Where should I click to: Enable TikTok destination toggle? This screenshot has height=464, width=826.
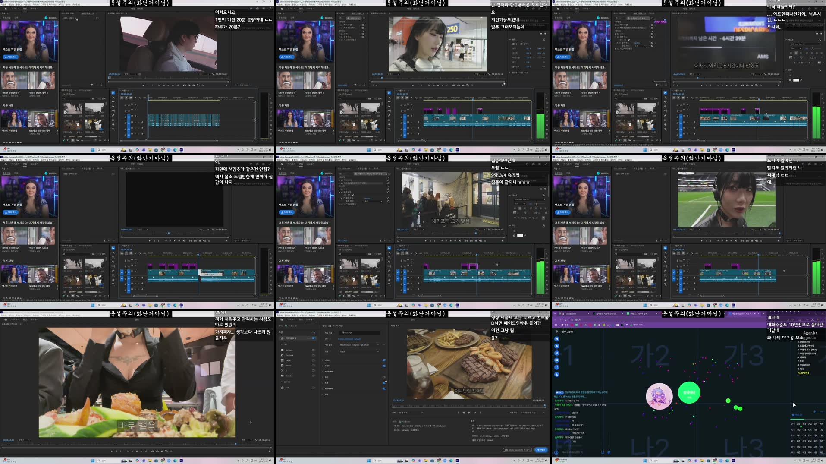pyautogui.click(x=313, y=360)
